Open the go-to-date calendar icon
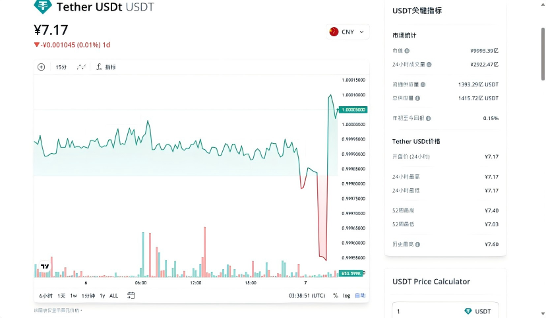The image size is (546, 318). pyautogui.click(x=131, y=296)
